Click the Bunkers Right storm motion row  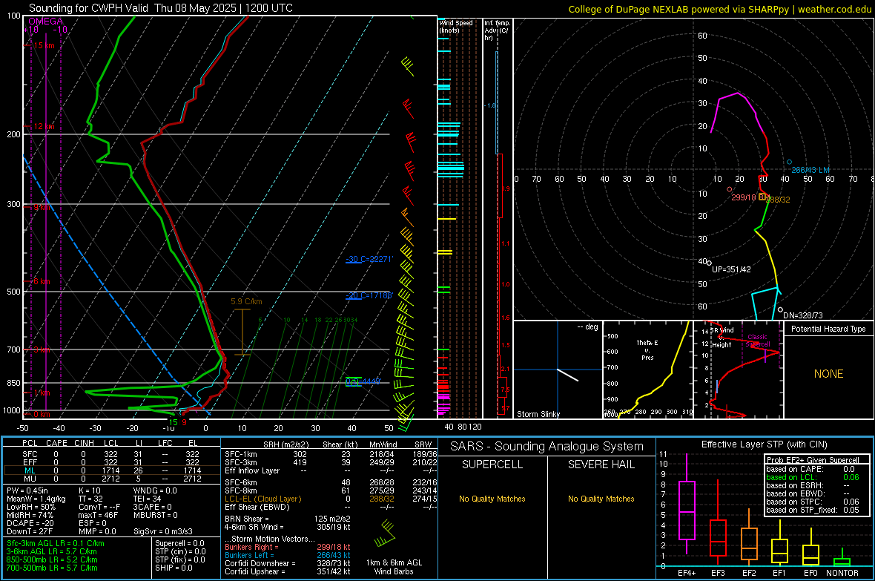(288, 548)
